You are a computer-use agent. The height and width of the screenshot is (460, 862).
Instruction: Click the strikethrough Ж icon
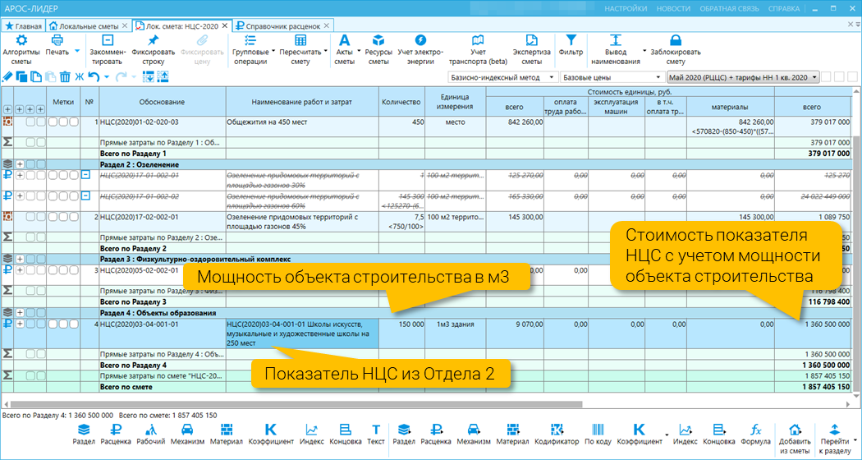(x=79, y=77)
